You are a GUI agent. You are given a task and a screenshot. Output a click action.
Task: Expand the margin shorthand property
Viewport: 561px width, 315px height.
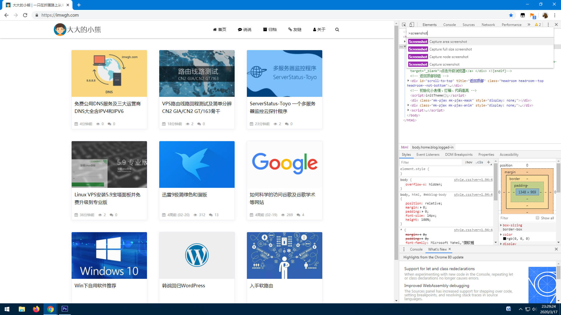point(421,207)
